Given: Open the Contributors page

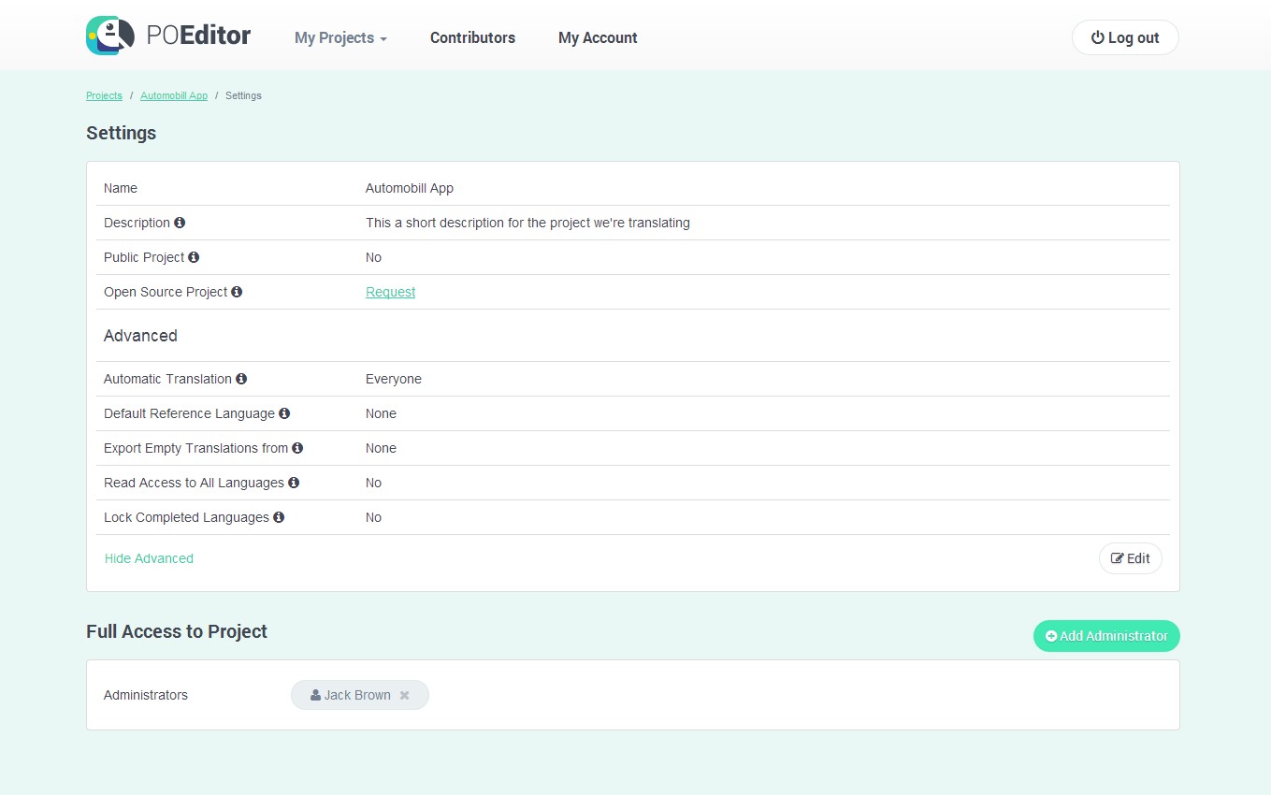Looking at the screenshot, I should (472, 38).
